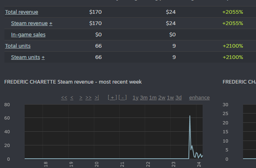The width and height of the screenshot is (256, 168).
Task: Zoom out chart using [-] control
Action: pos(123,98)
